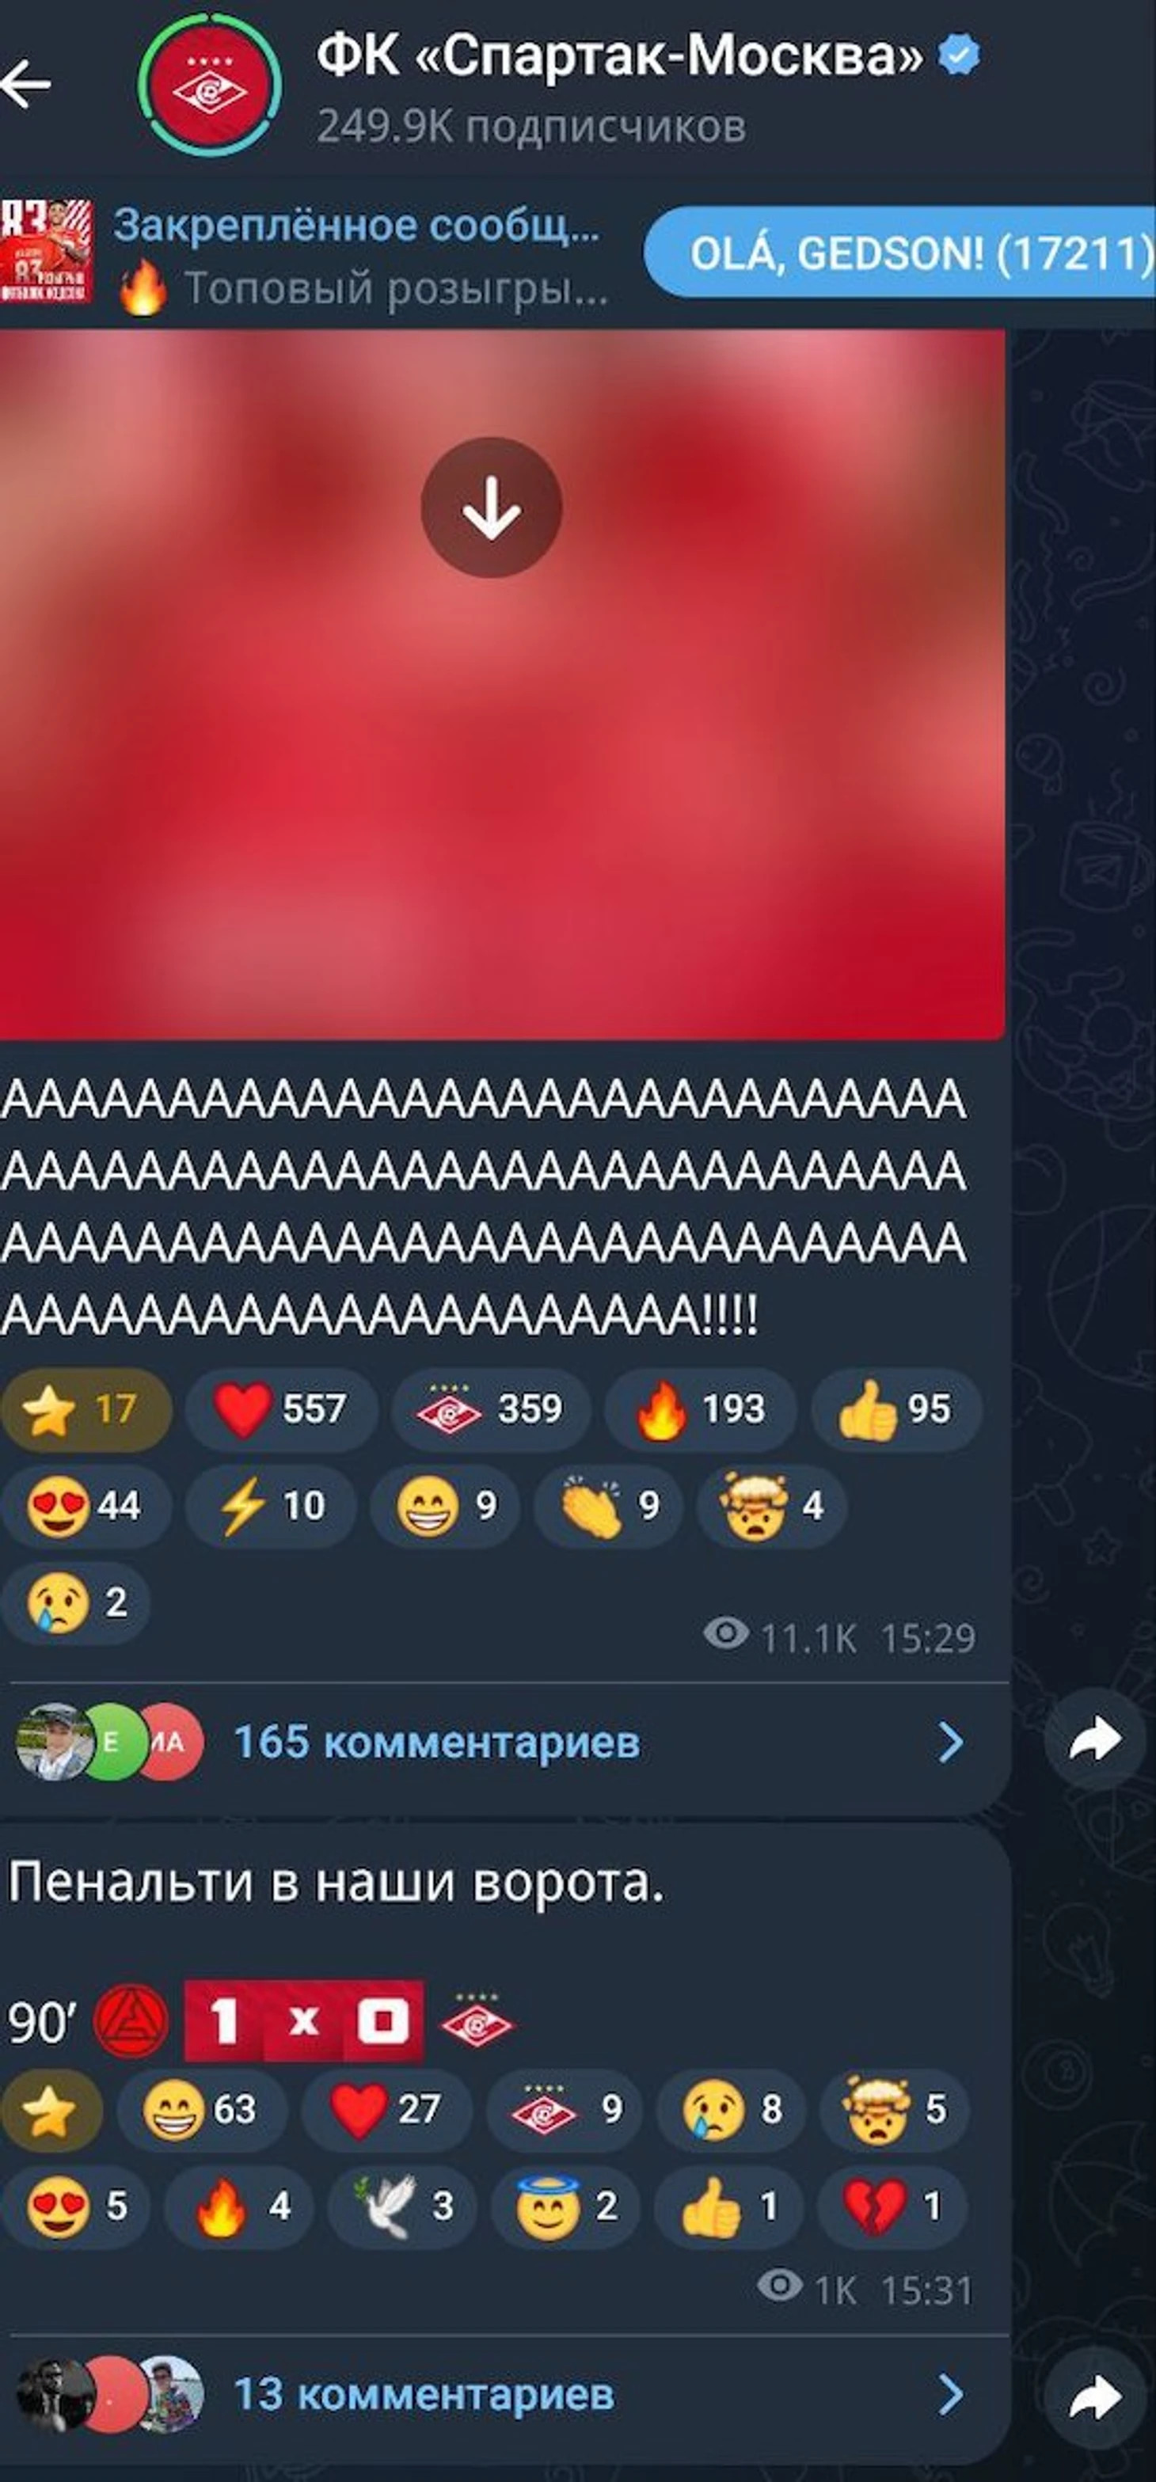The image size is (1156, 2482).
Task: Open the Spartak-Moscow channel avatar
Action: point(210,88)
